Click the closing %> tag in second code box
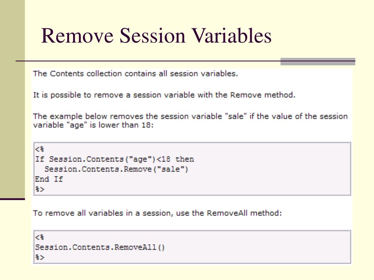The width and height of the screenshot is (374, 280). coord(39,257)
